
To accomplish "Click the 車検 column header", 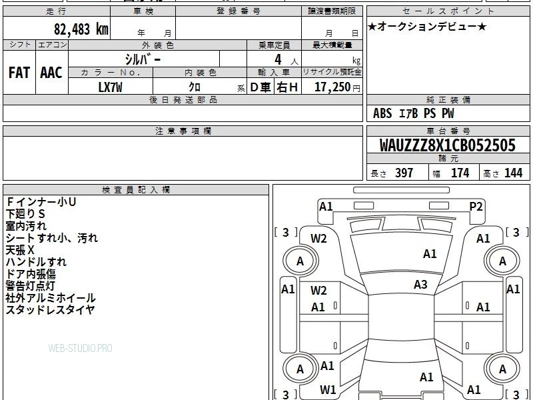I will [143, 11].
